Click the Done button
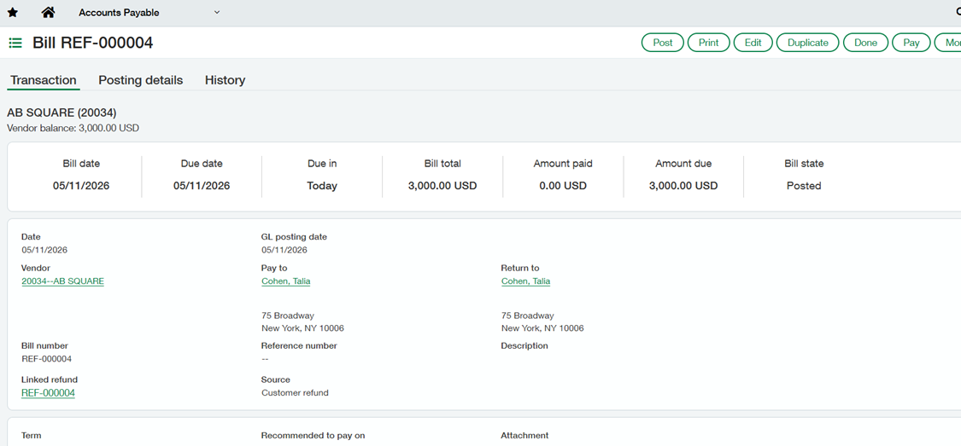Image resolution: width=961 pixels, height=446 pixels. click(865, 43)
